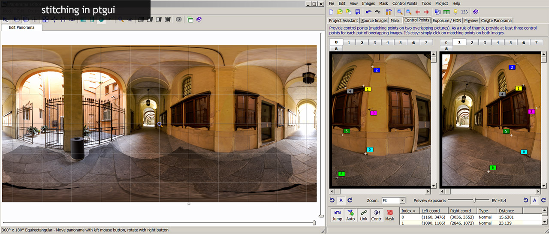The height and width of the screenshot is (234, 549).
Task: Open the File menu
Action: click(x=332, y=3)
